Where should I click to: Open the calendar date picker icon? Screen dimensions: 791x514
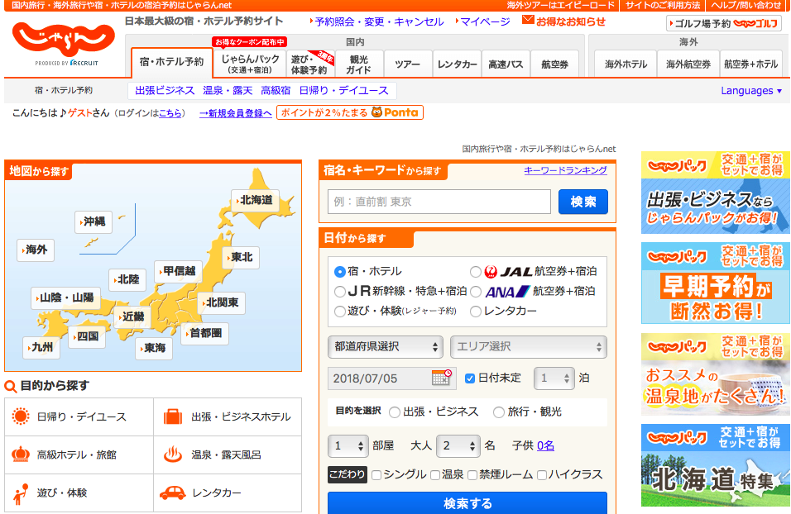(441, 378)
